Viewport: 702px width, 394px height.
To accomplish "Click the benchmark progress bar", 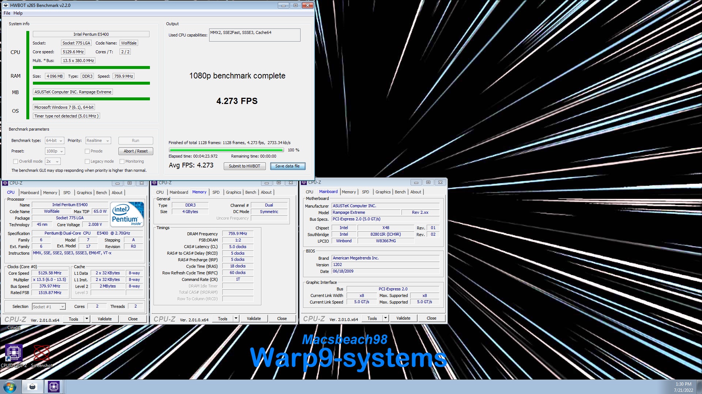I will (226, 150).
